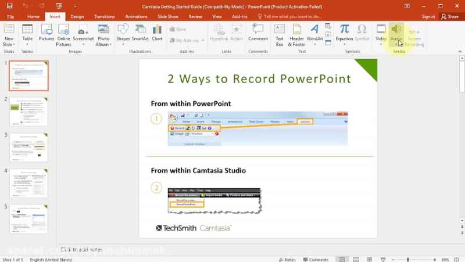Create a Photo Album
Screen dimensions: 465x262
pos(103,35)
